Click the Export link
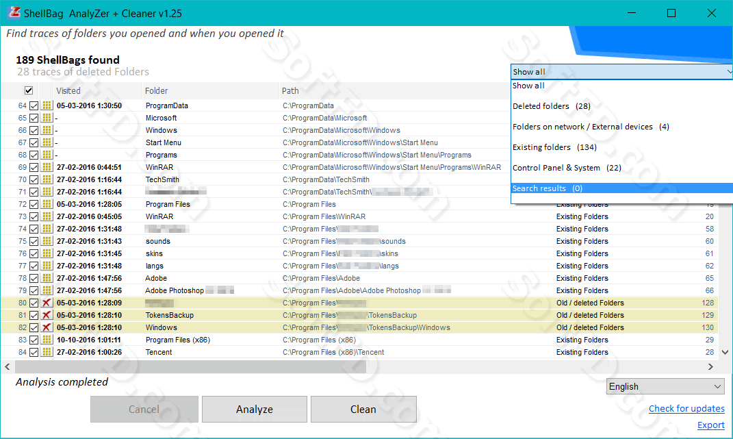733x439 pixels. [710, 425]
